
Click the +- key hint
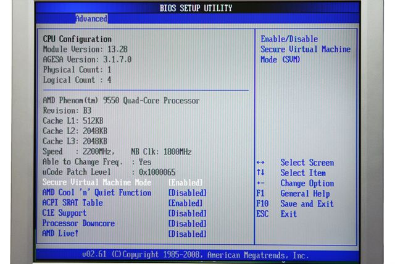(x=260, y=183)
